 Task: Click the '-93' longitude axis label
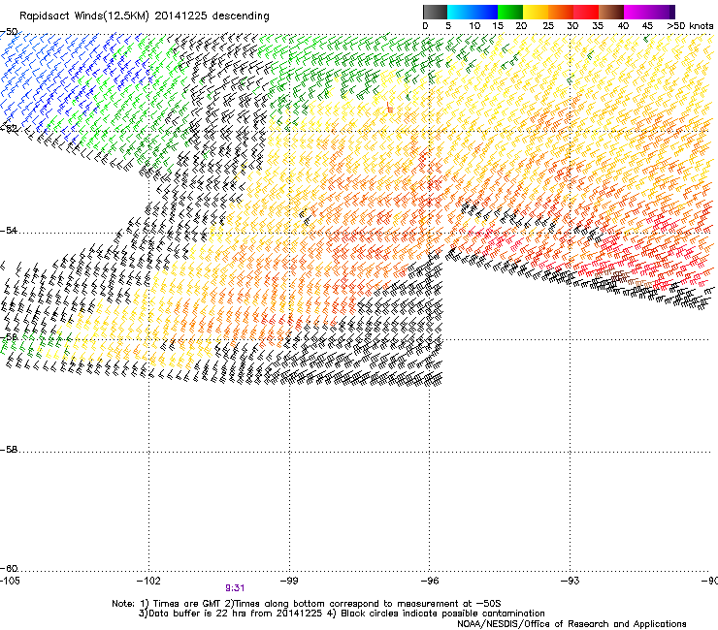pyautogui.click(x=571, y=581)
